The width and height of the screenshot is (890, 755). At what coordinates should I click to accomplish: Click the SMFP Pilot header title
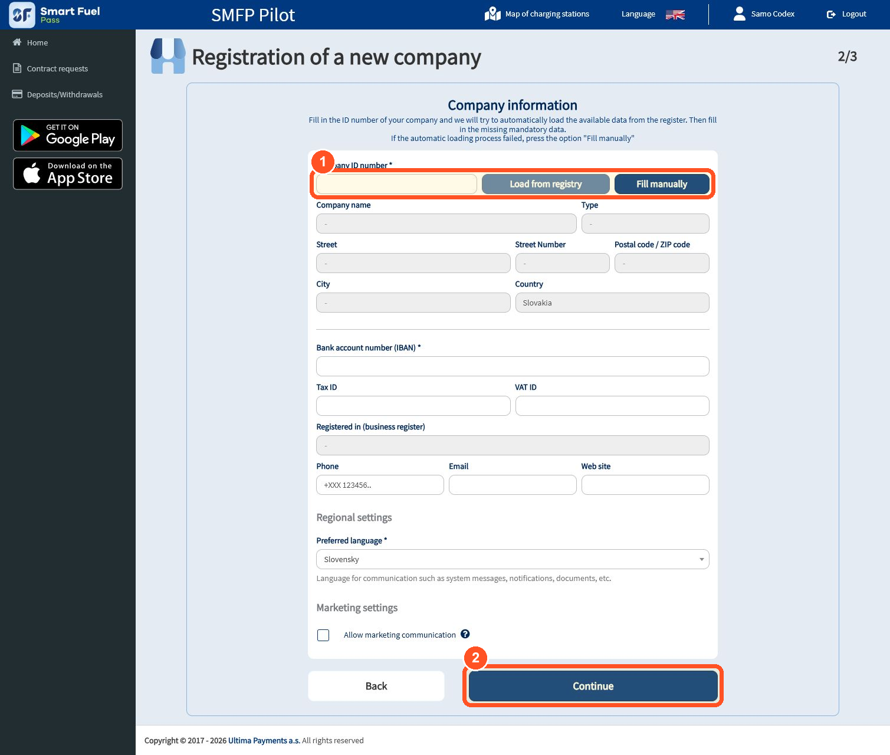[253, 15]
